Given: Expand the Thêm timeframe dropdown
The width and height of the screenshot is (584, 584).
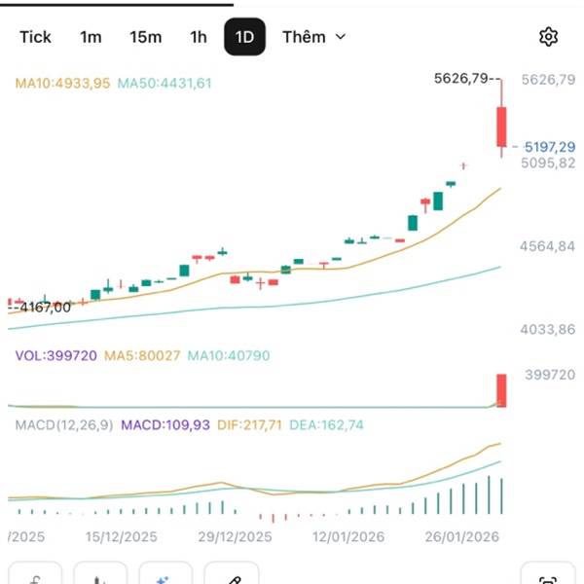Looking at the screenshot, I should 304,37.
